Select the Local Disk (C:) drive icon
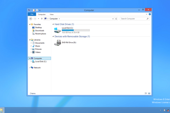The width and height of the screenshot is (170, 113). point(58,30)
